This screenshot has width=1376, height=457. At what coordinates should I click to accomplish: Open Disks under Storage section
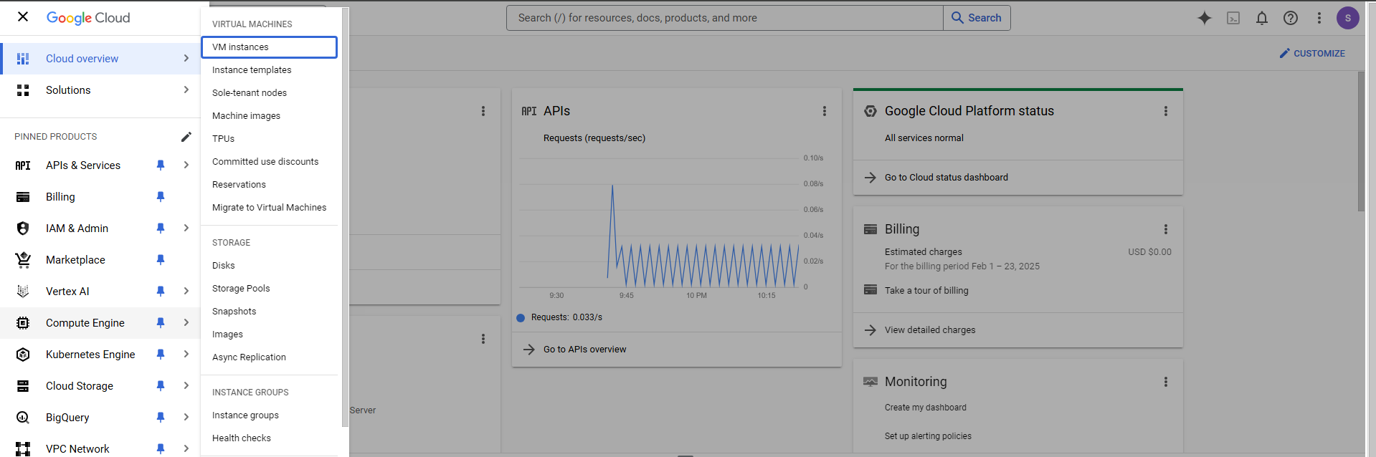pos(269,266)
